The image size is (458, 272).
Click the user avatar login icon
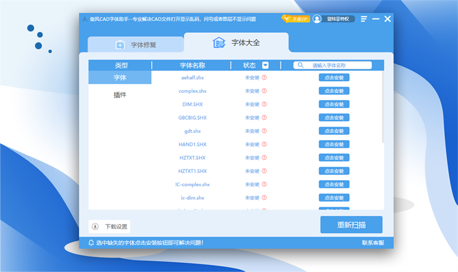(317, 19)
